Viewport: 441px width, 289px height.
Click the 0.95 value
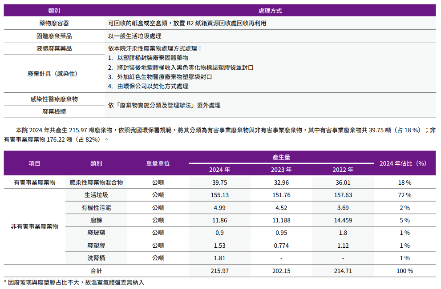[281, 233]
